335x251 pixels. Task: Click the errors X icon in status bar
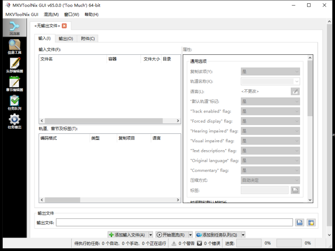(199, 243)
